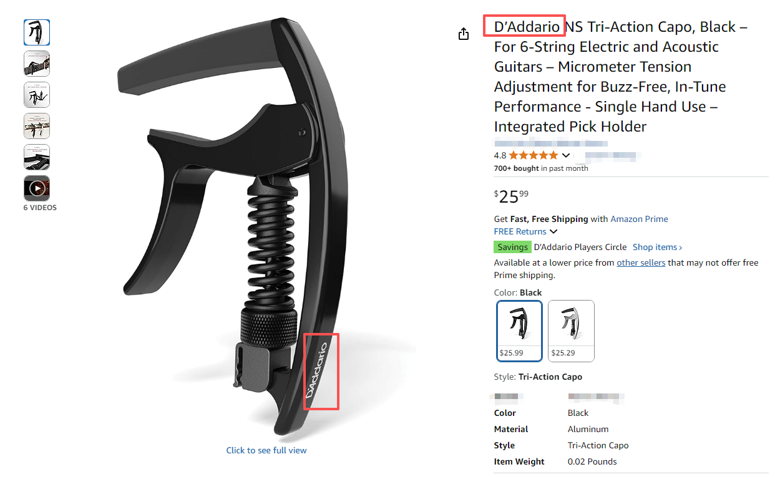Click the green Savings badge

[512, 247]
